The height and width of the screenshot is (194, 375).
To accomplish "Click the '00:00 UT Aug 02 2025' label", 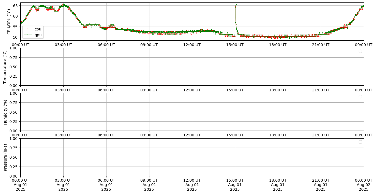I will (364, 185).
